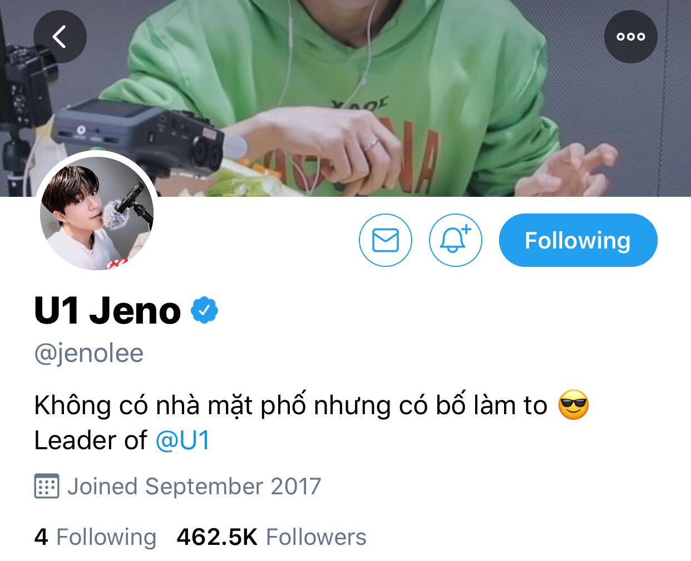Screen dimensions: 691x561
Task: Unfollow by tapping the Following button
Action: click(x=578, y=240)
